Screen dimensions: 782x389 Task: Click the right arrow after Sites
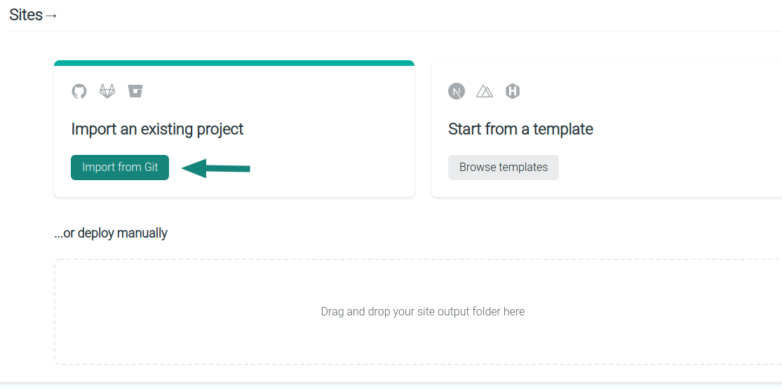[x=51, y=15]
